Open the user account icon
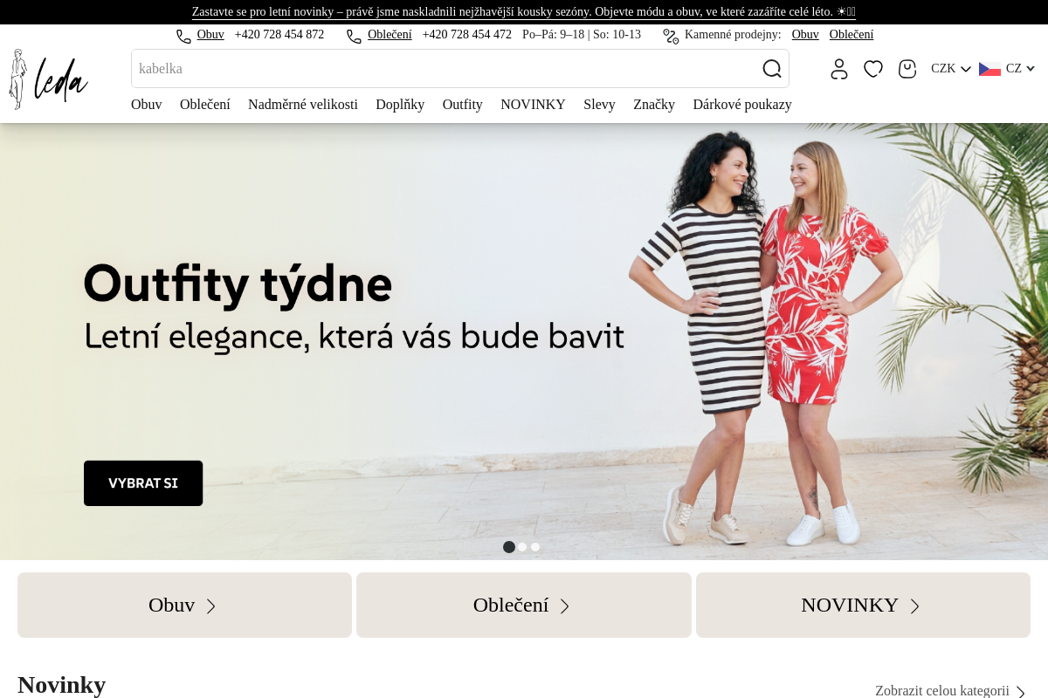 click(839, 69)
